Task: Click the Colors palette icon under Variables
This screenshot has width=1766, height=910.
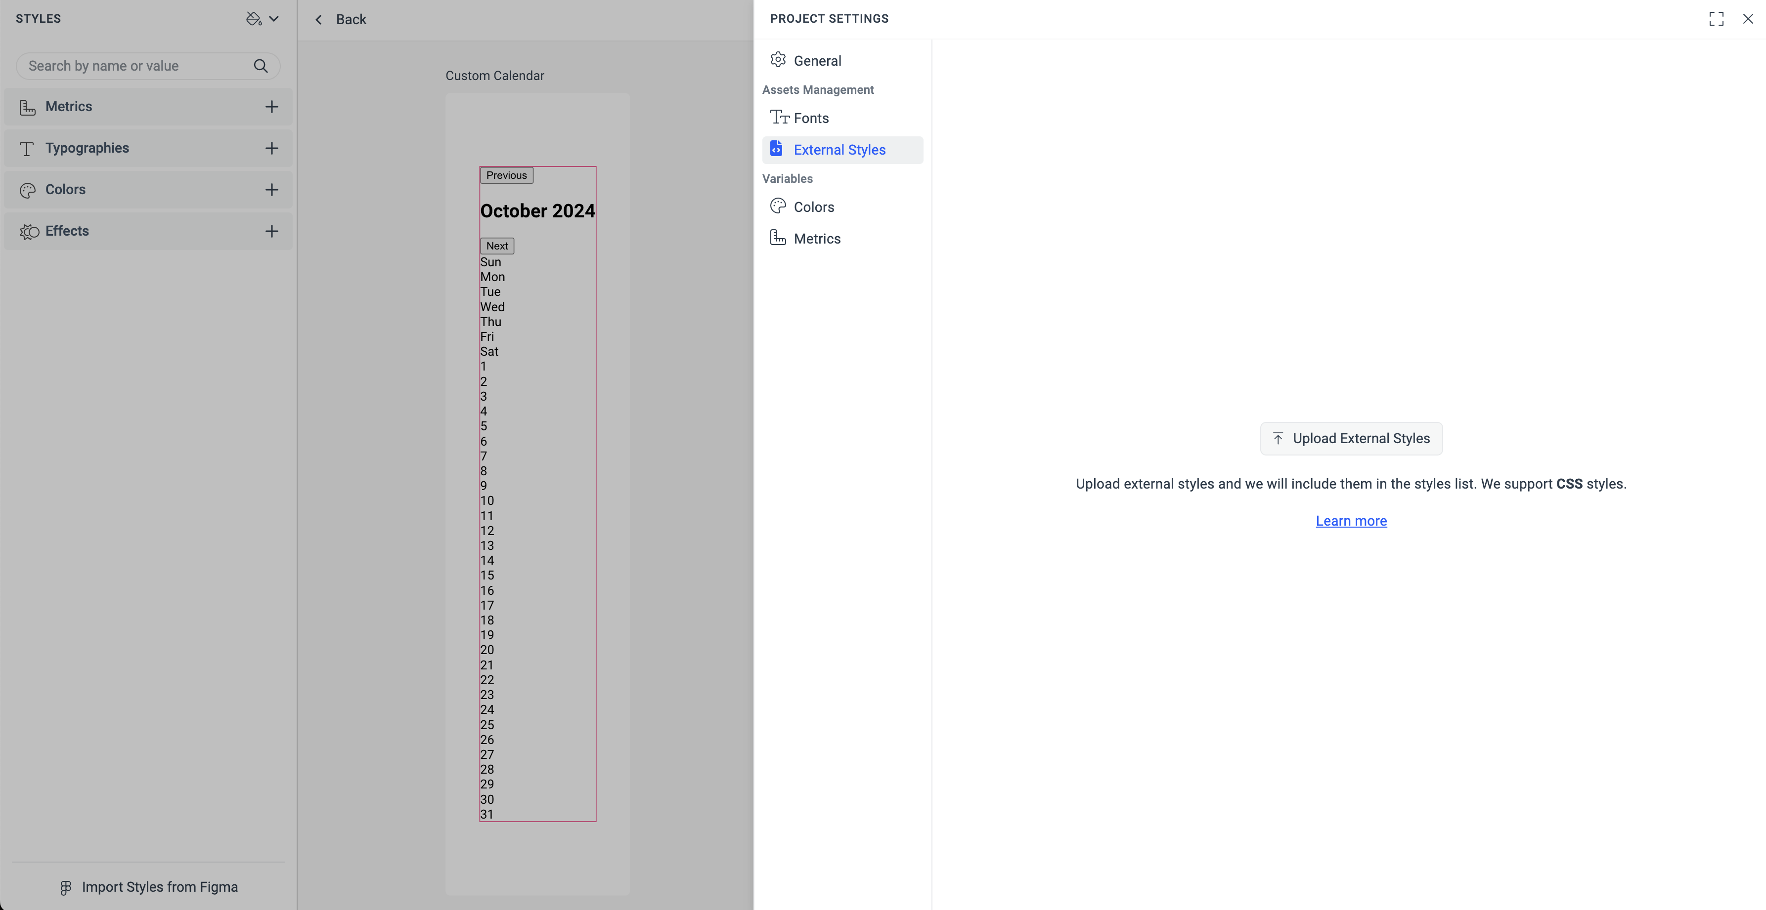Action: [x=778, y=207]
